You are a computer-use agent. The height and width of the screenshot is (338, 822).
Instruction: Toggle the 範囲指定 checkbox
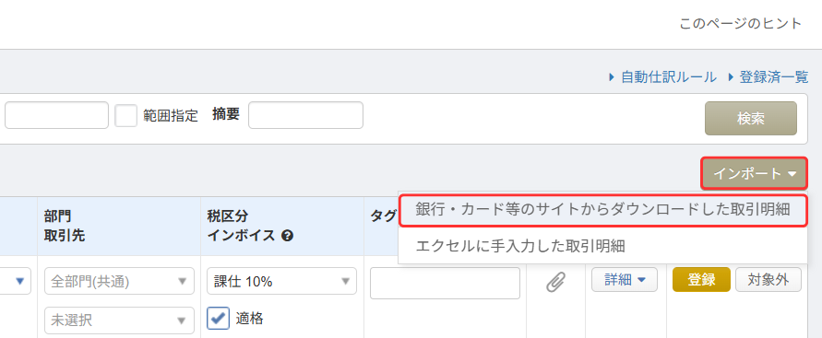pos(125,115)
